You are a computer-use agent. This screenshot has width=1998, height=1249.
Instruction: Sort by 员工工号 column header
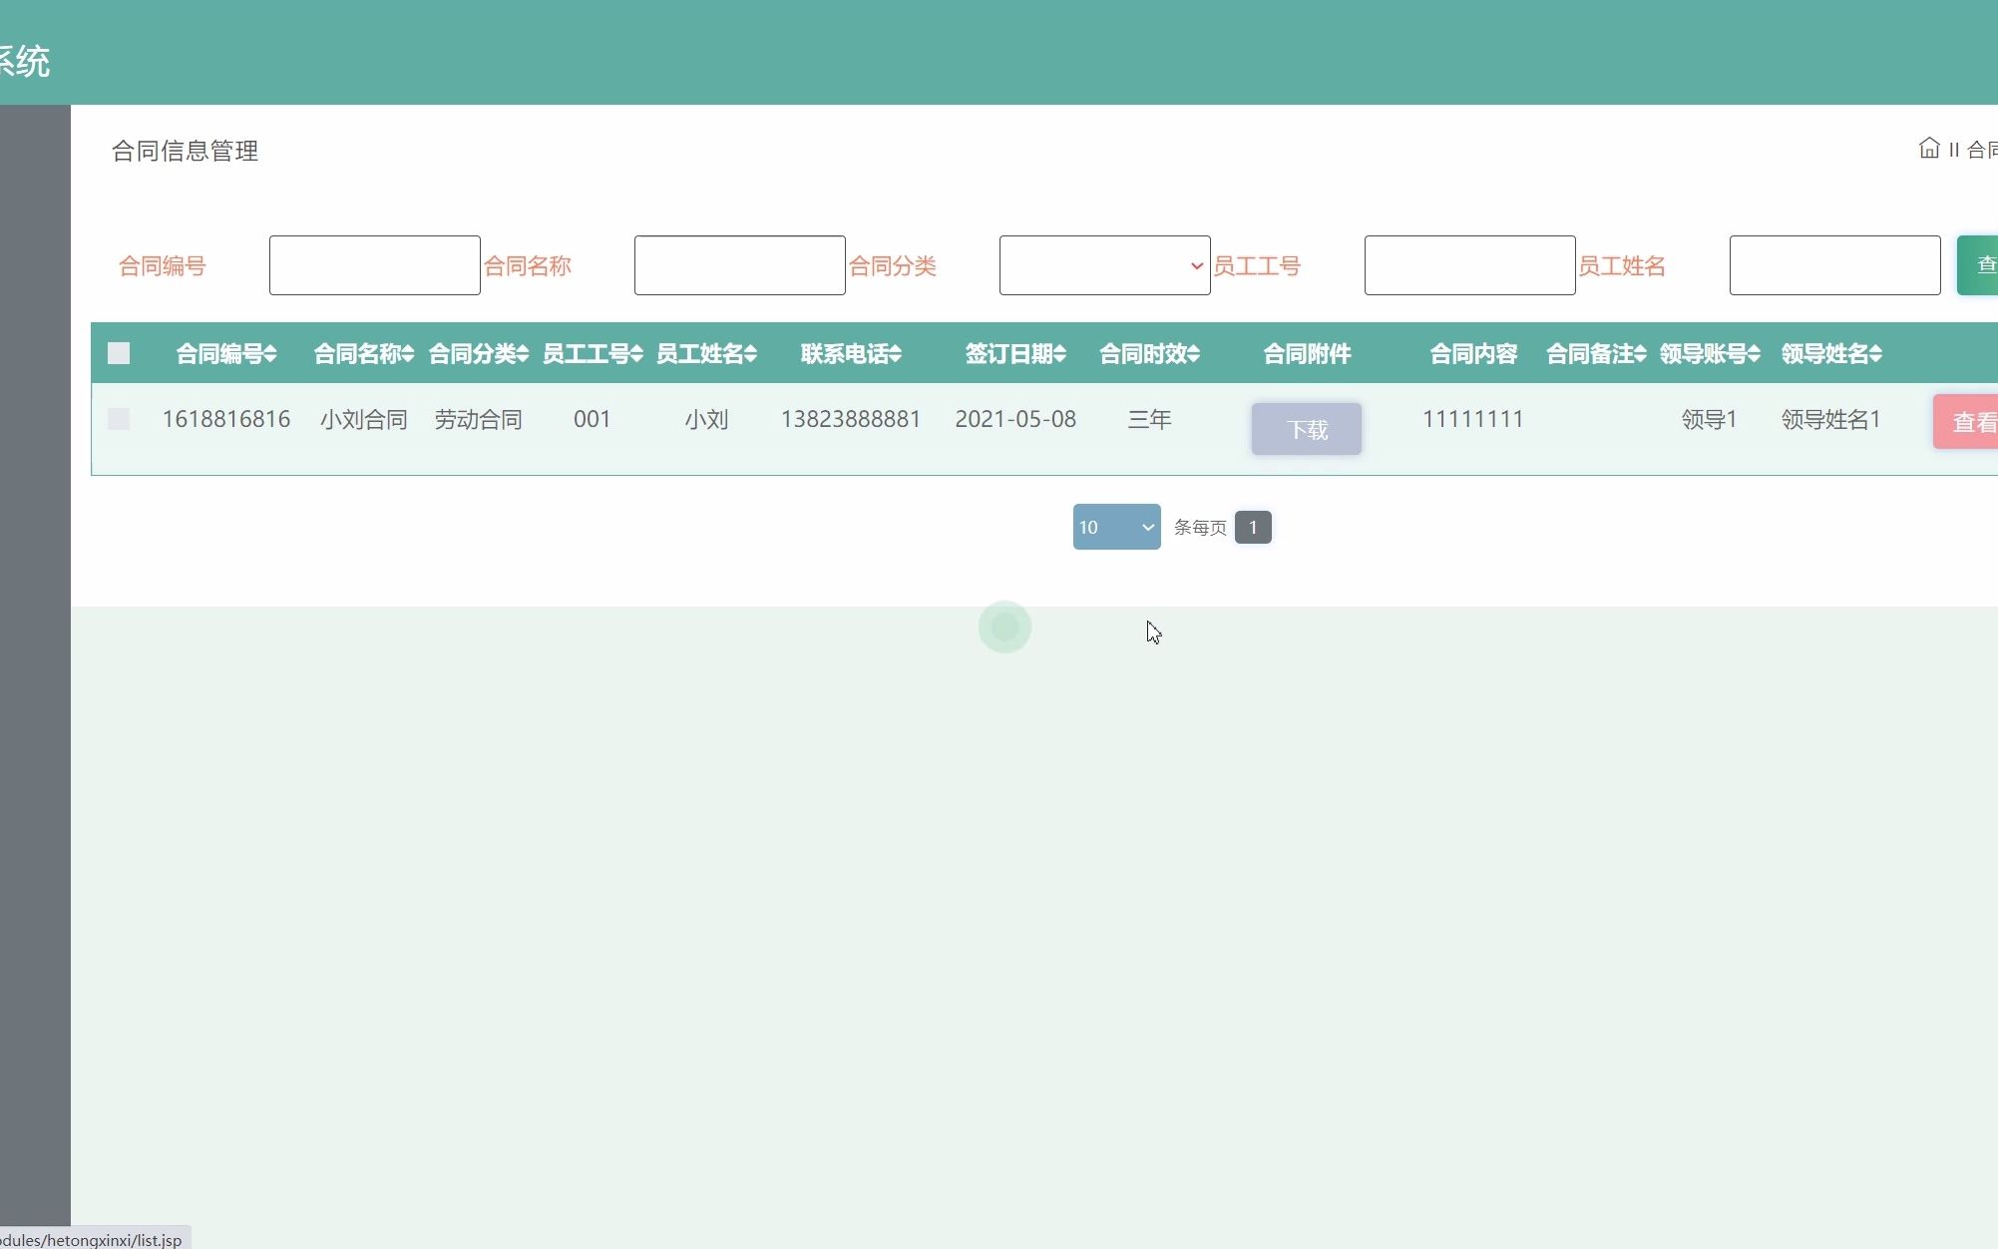coord(593,354)
